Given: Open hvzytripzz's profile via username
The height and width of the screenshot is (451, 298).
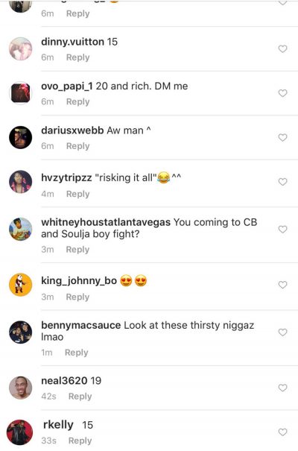Looking at the screenshot, I should click(x=66, y=177).
